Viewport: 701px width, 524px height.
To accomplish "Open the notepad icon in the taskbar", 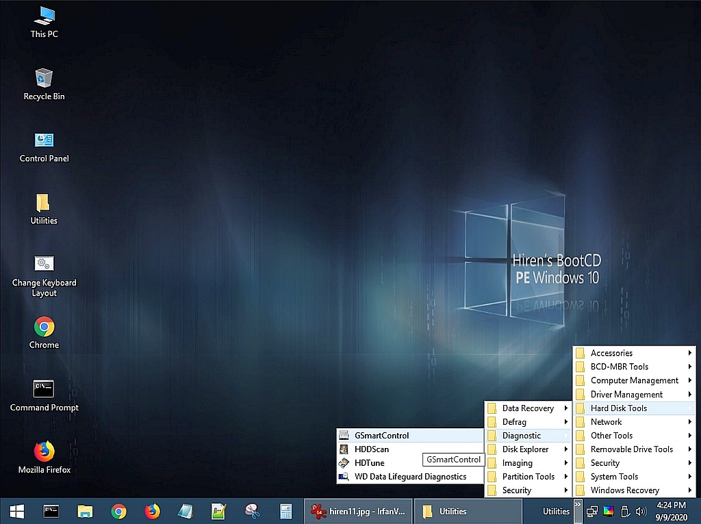I will (185, 511).
